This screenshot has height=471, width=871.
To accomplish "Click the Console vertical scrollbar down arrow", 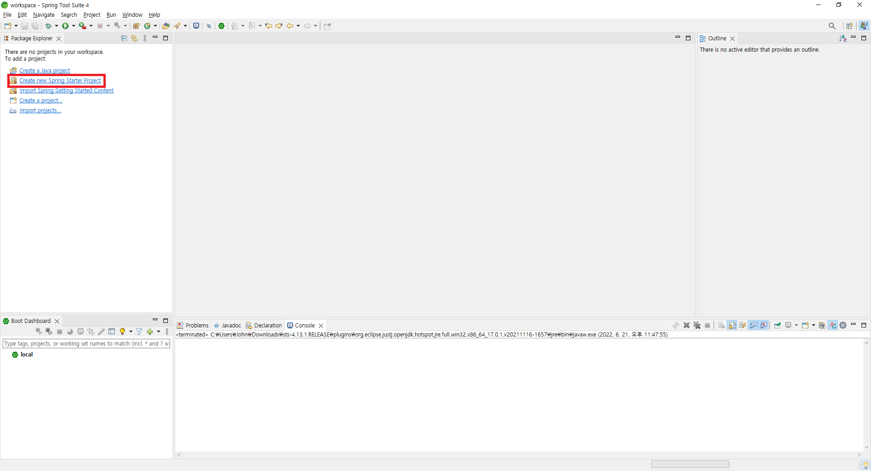I will coord(866,447).
